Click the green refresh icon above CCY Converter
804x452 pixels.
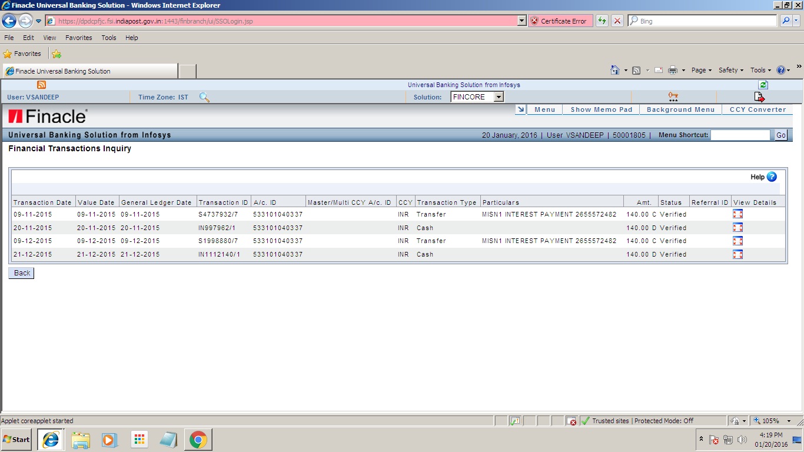click(763, 84)
